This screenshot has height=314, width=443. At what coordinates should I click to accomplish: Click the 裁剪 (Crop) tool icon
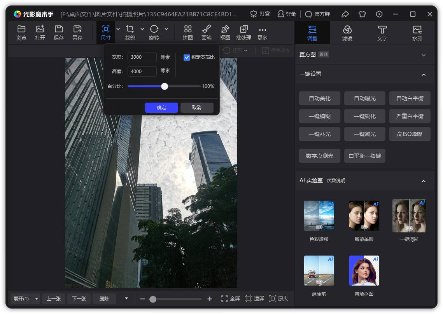pos(130,32)
